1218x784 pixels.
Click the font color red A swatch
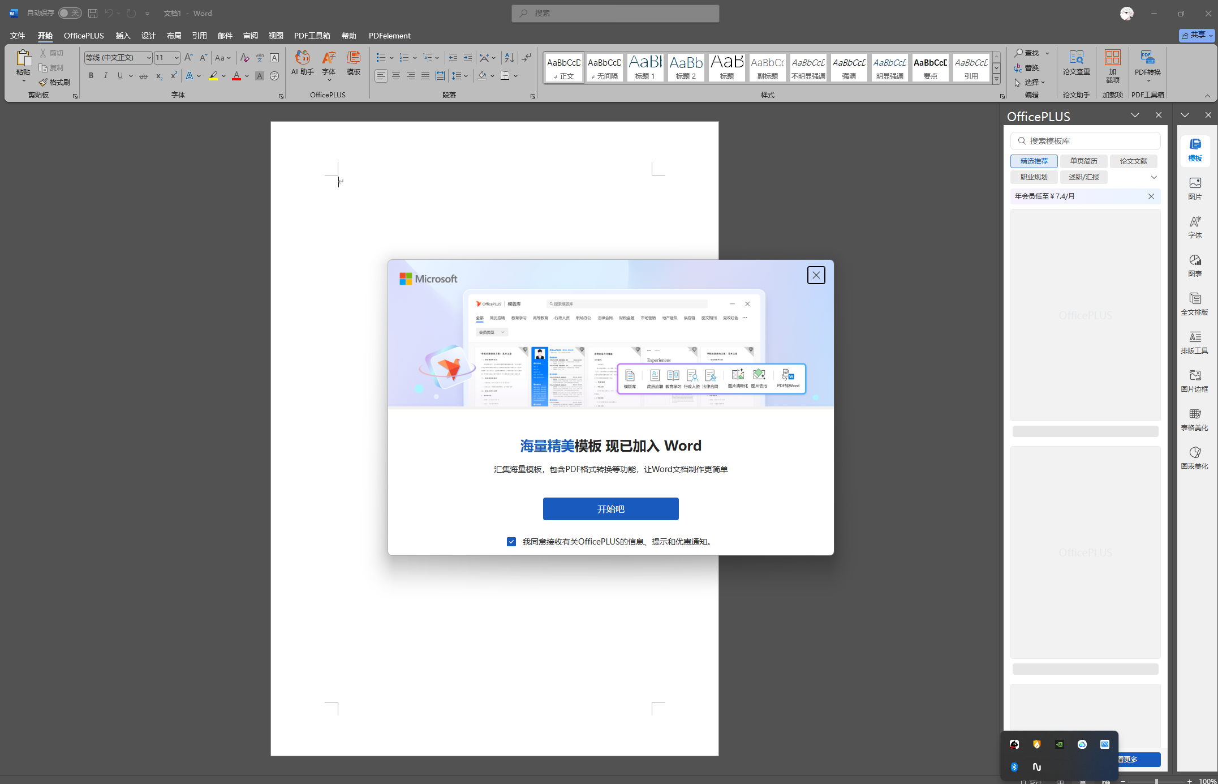(x=236, y=76)
